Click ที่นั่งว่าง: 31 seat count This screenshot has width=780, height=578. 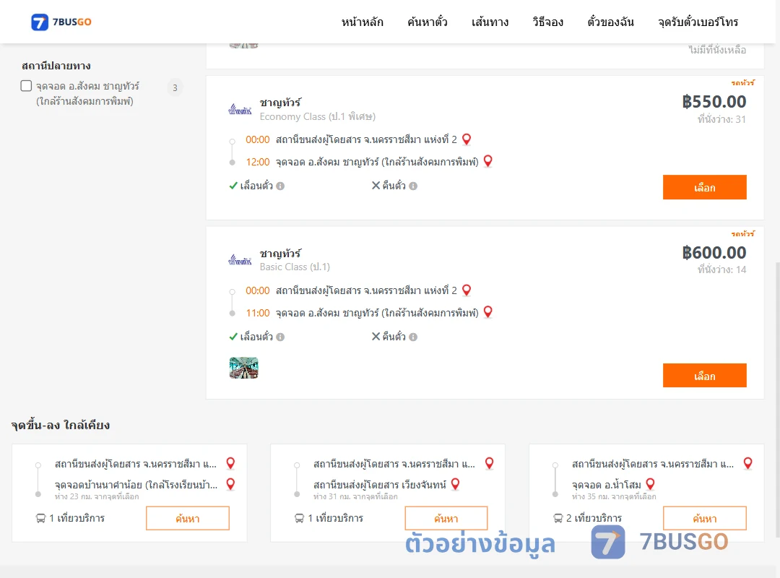pyautogui.click(x=721, y=119)
